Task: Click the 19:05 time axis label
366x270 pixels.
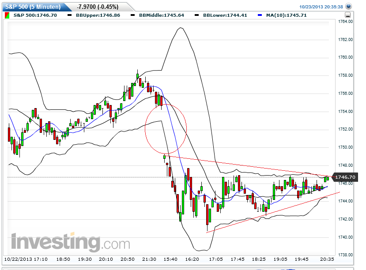Action: click(280, 259)
